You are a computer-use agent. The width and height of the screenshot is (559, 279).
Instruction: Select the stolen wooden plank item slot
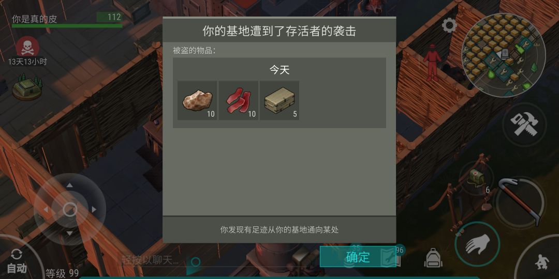[279, 100]
